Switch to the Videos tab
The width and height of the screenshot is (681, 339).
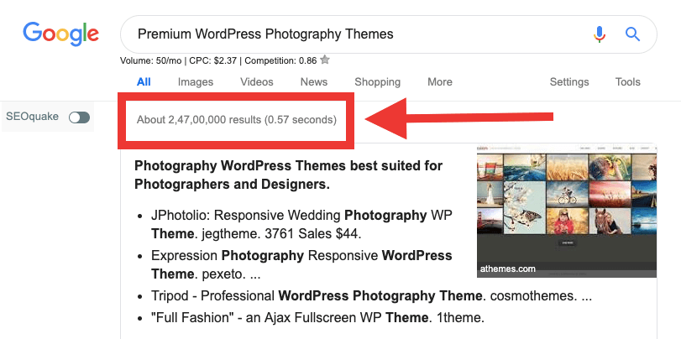257,82
